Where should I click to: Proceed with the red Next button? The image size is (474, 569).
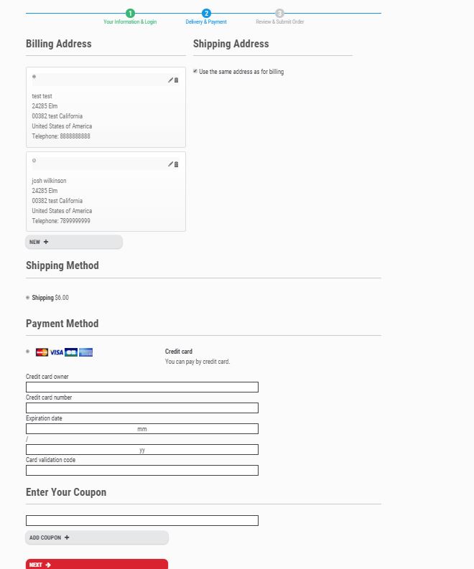(x=96, y=565)
